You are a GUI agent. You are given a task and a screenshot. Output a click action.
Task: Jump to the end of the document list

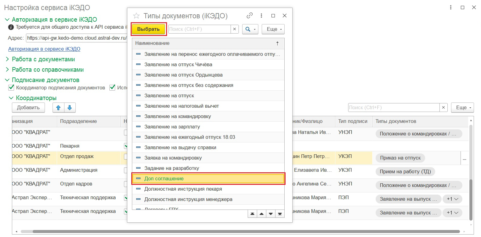[x=280, y=214]
